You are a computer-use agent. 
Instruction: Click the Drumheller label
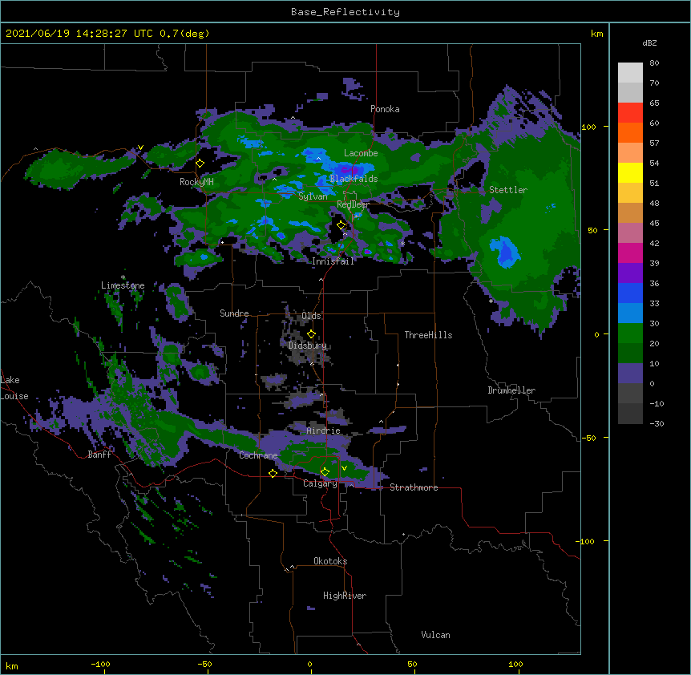coord(511,390)
